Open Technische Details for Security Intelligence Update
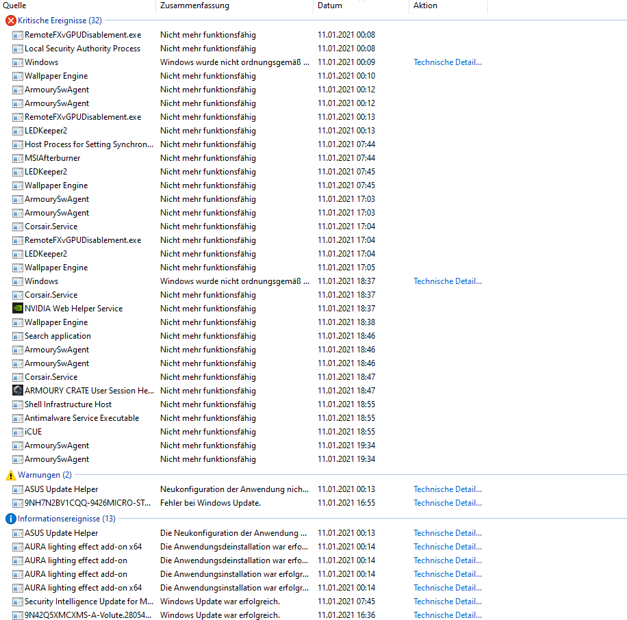The height and width of the screenshot is (620, 627). tap(448, 602)
